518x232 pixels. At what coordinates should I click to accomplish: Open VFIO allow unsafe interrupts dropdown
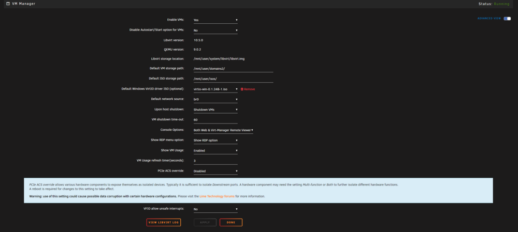point(215,209)
